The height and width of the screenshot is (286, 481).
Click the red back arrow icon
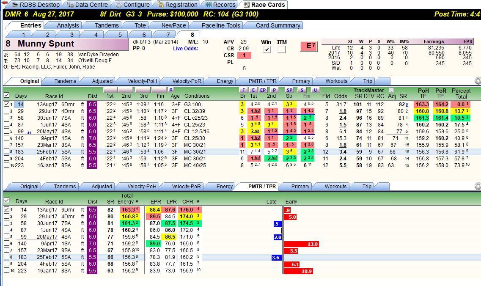(x=4, y=3)
